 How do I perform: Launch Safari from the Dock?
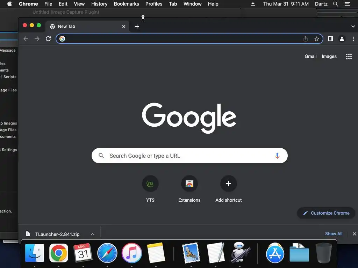point(107,253)
